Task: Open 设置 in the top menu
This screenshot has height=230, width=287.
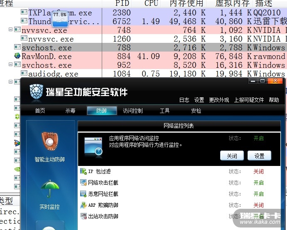Action: 199,100
